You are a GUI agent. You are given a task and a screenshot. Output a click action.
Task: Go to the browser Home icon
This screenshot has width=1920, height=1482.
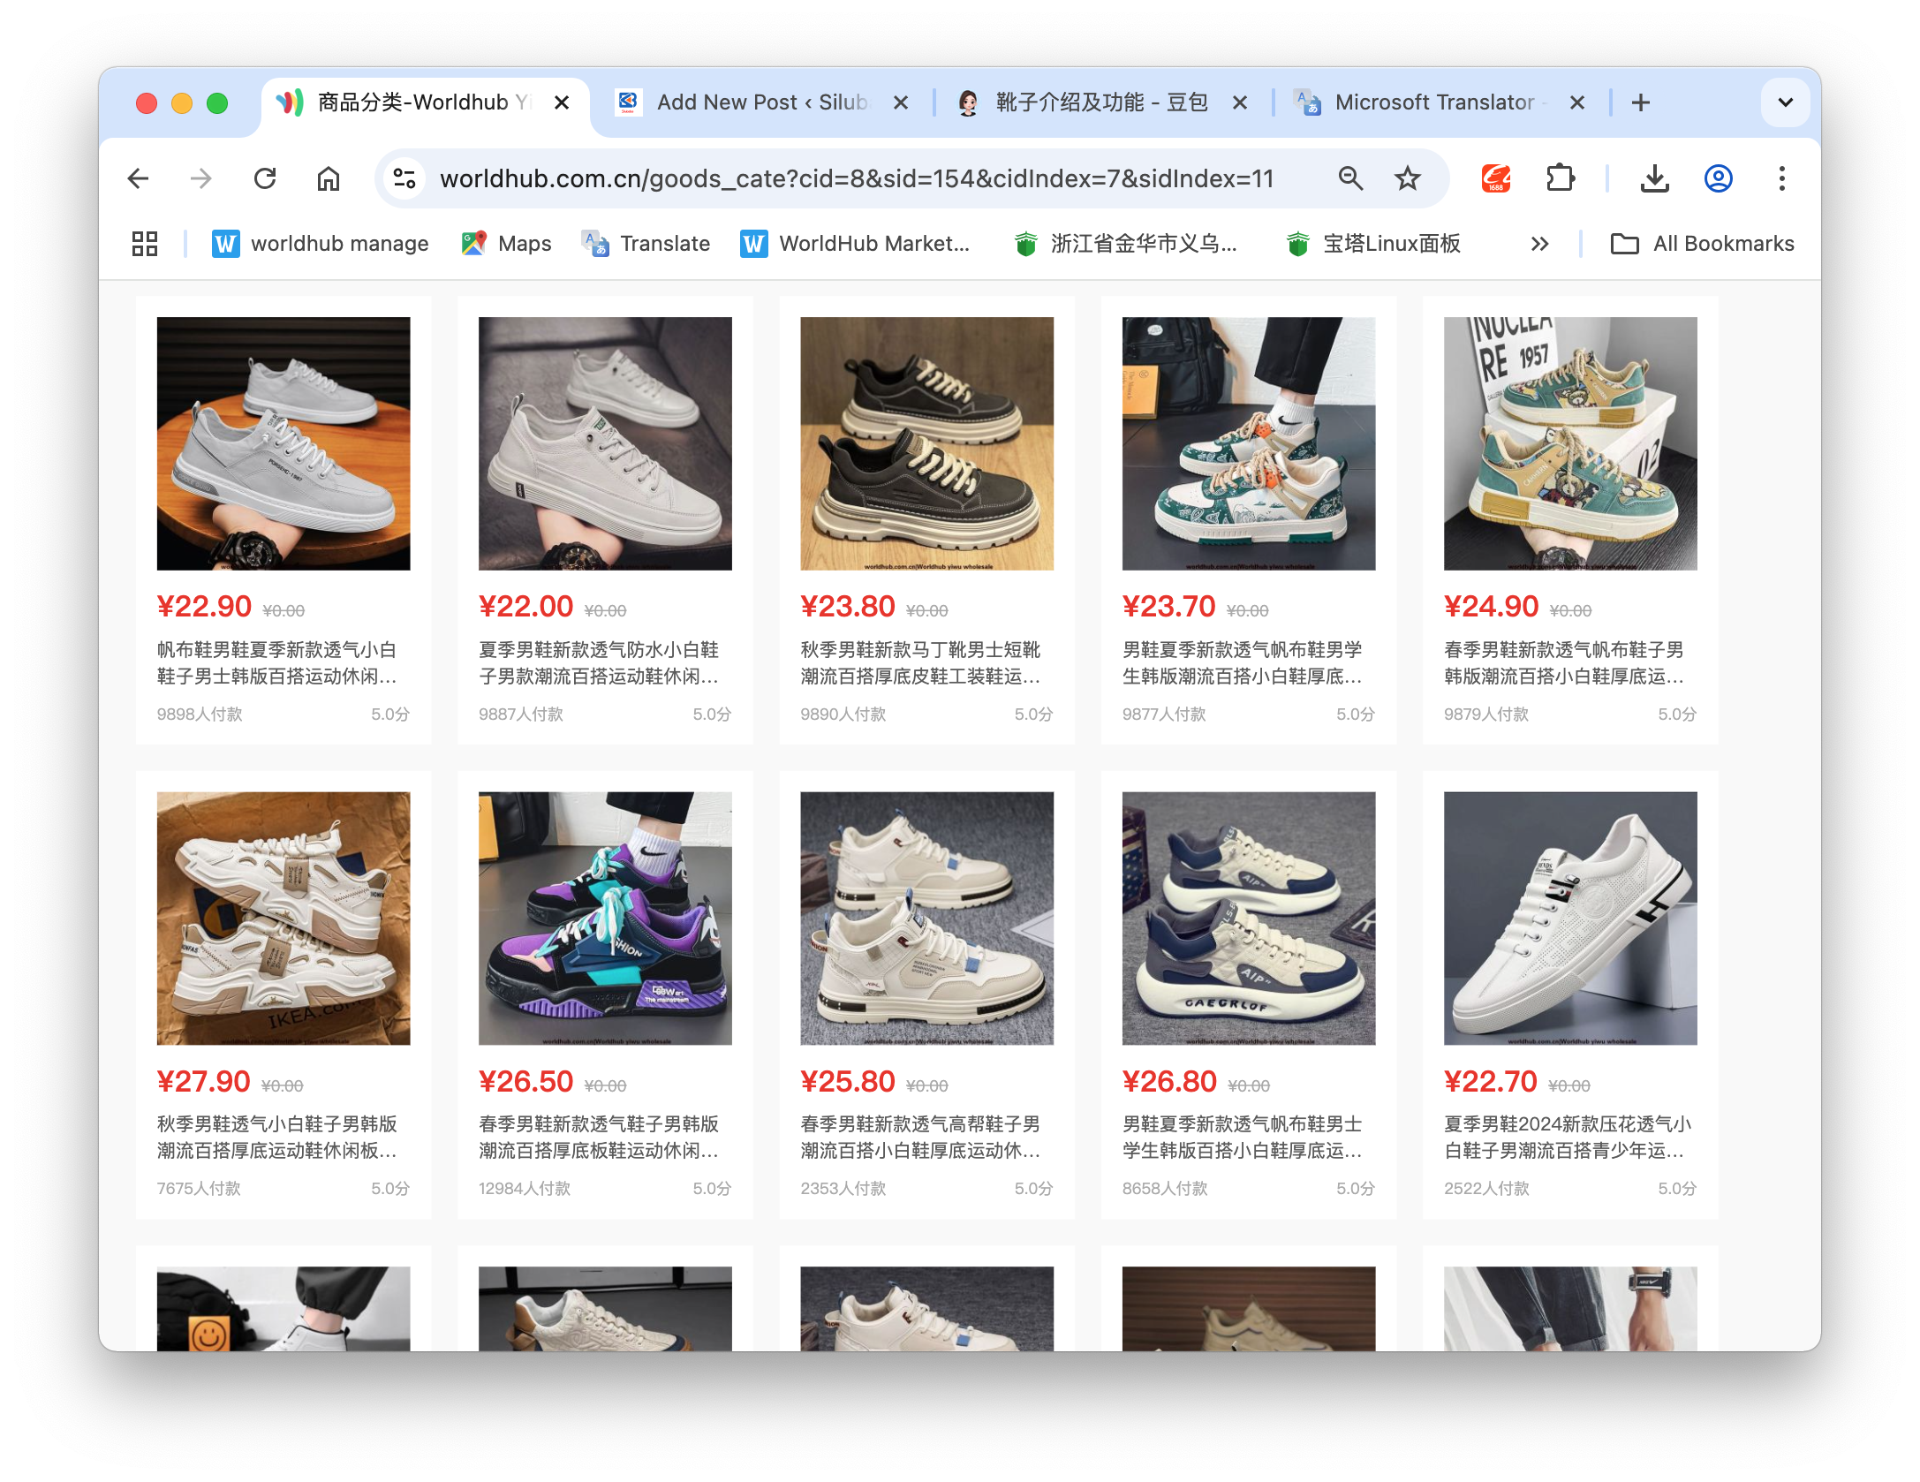tap(329, 179)
